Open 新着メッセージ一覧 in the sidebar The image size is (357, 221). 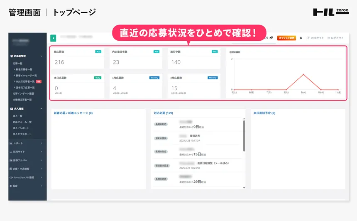click(x=25, y=76)
